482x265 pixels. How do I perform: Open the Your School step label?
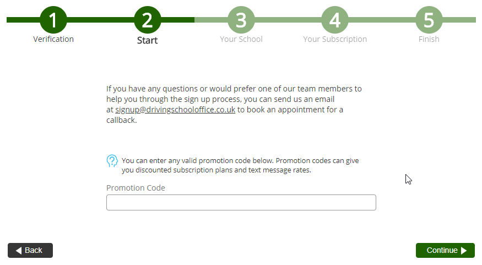pyautogui.click(x=241, y=39)
